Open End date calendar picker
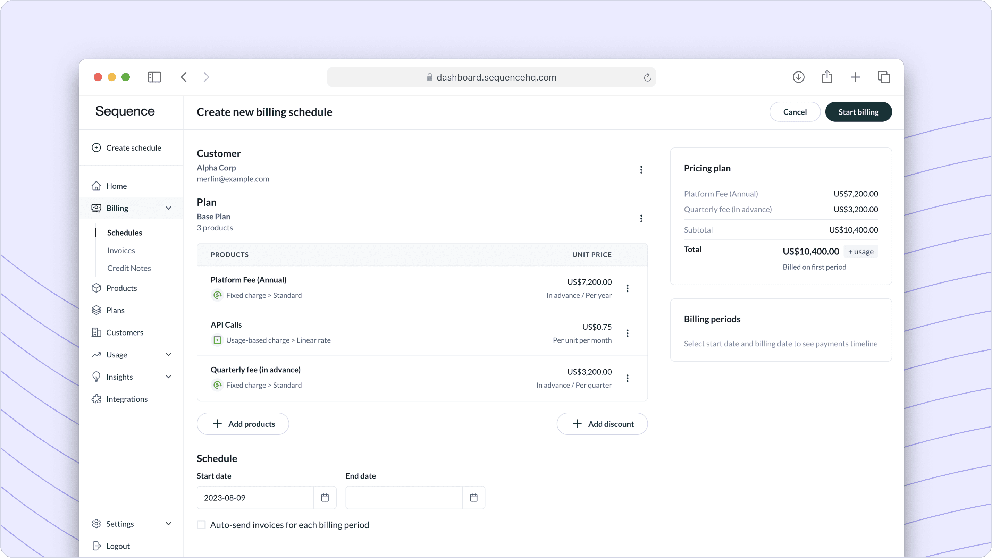The image size is (992, 558). (473, 498)
